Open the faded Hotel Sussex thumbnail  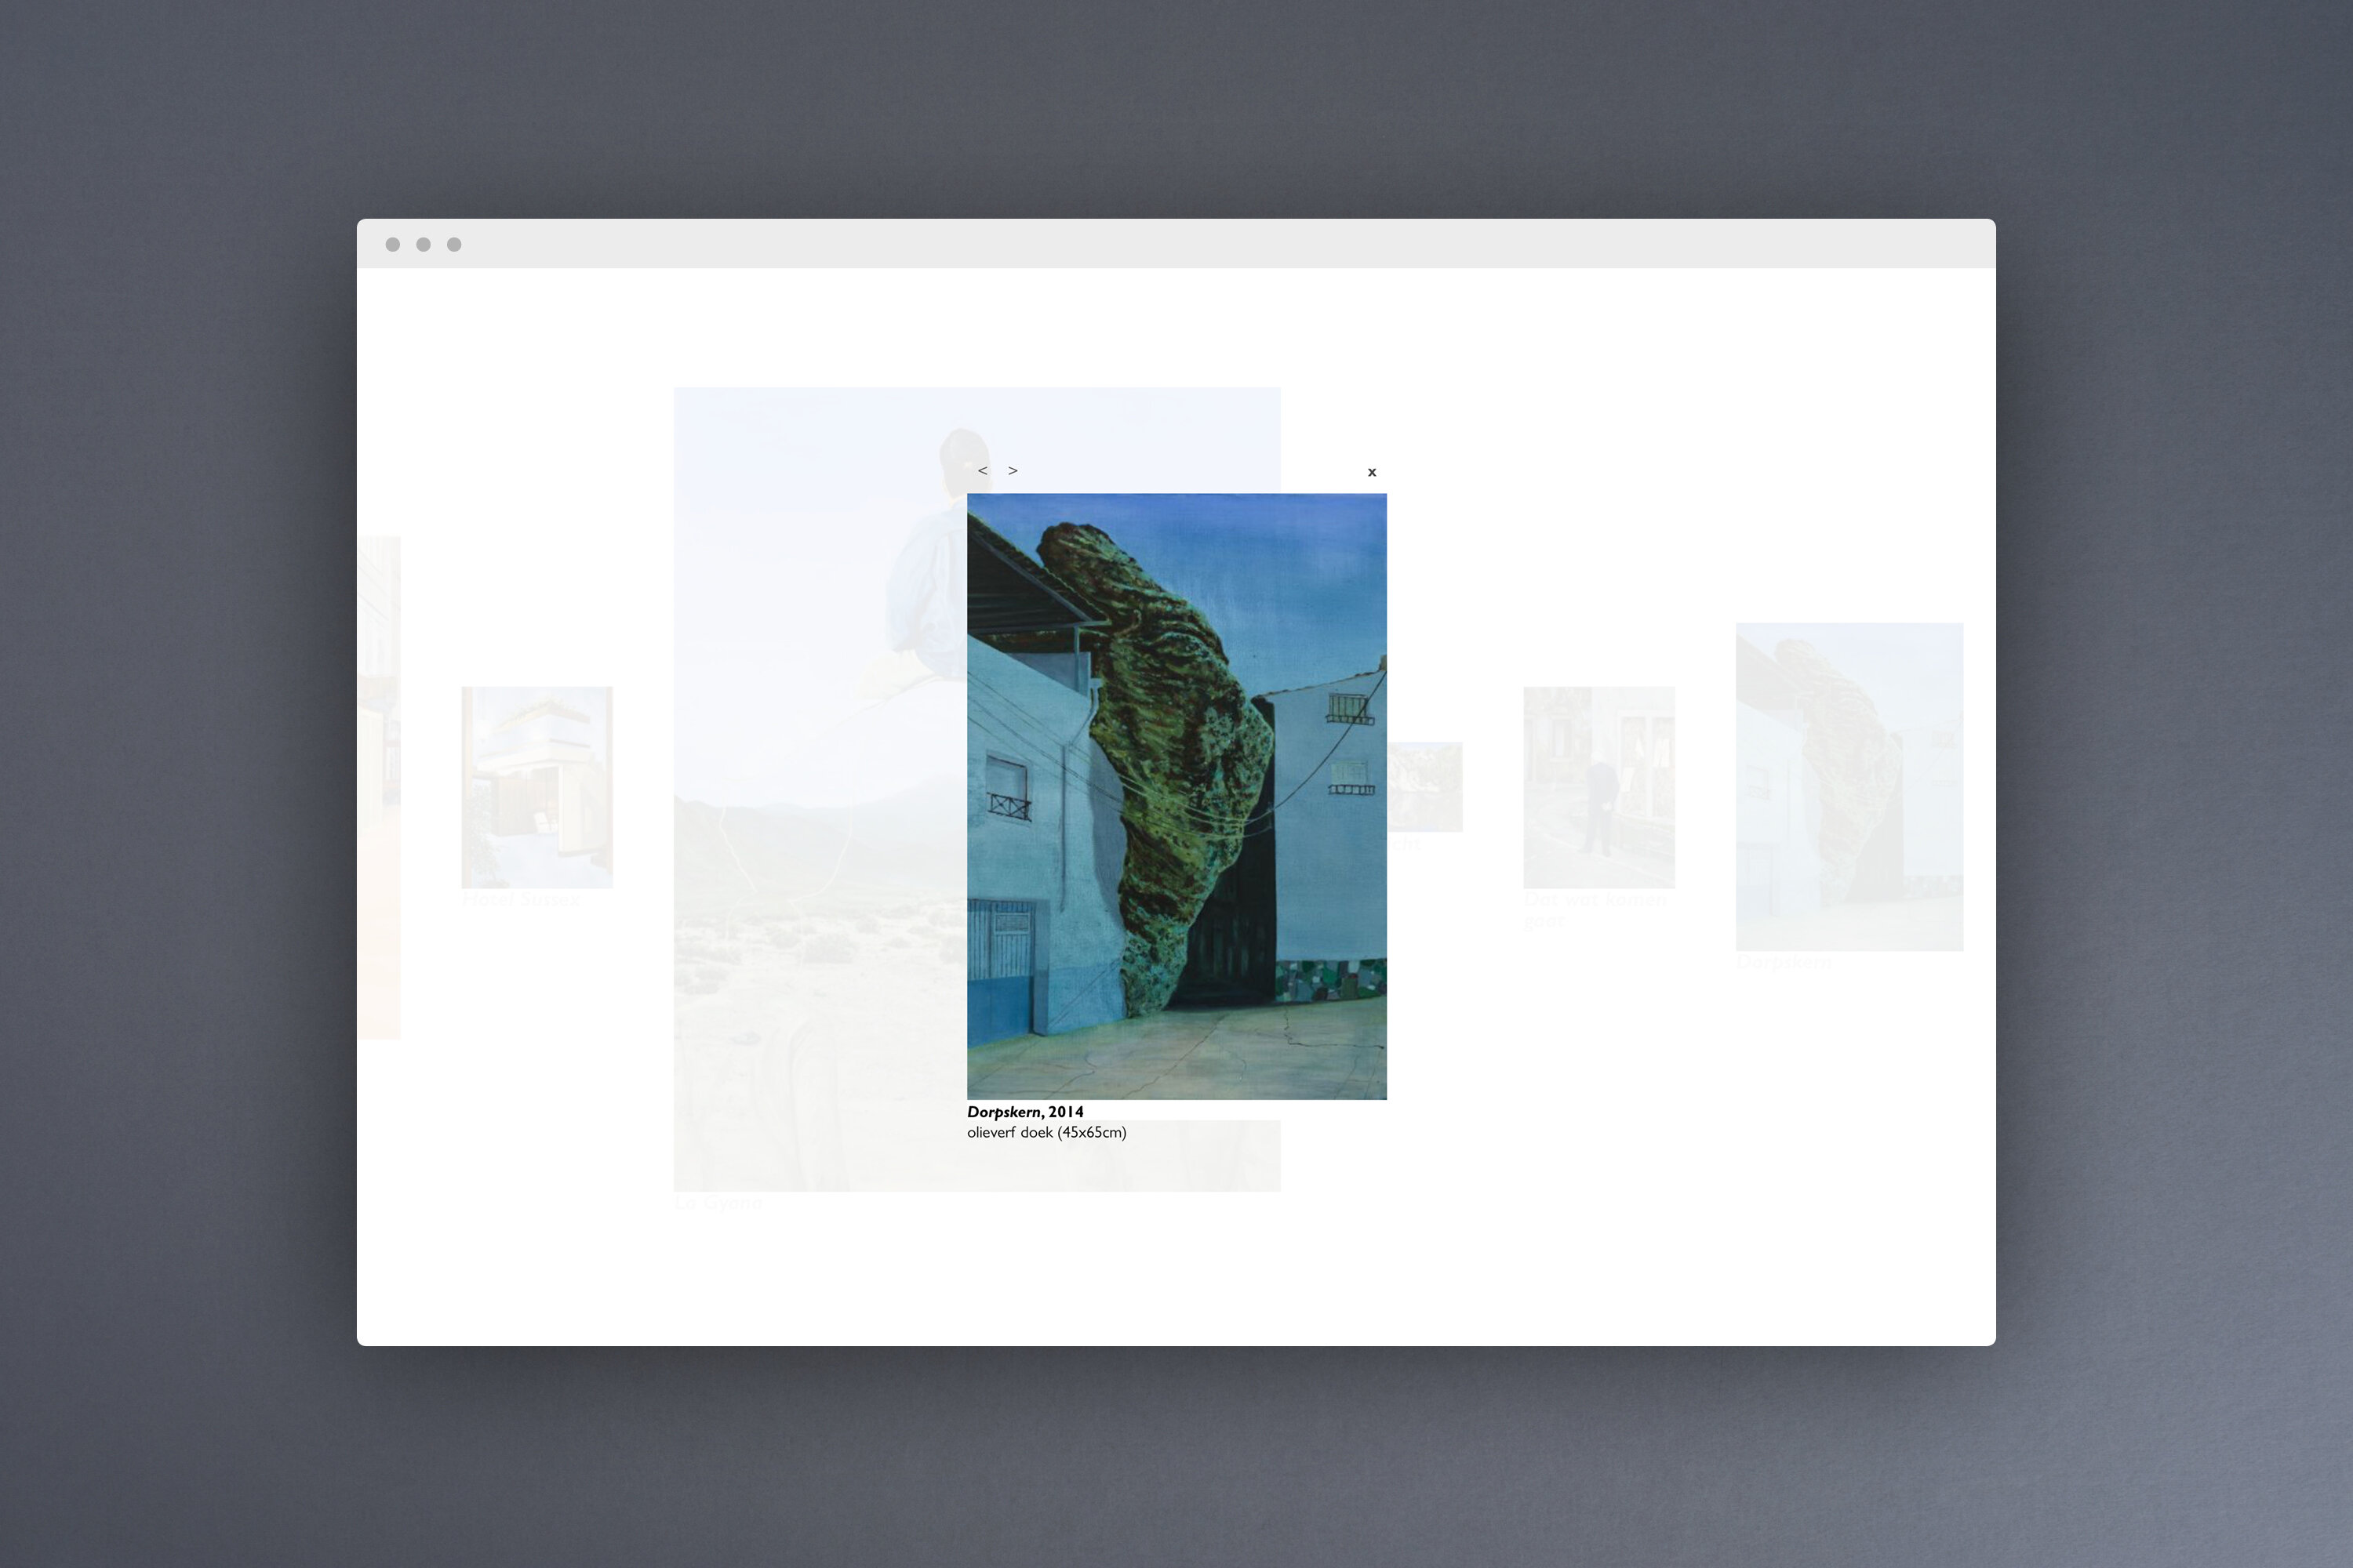click(537, 787)
